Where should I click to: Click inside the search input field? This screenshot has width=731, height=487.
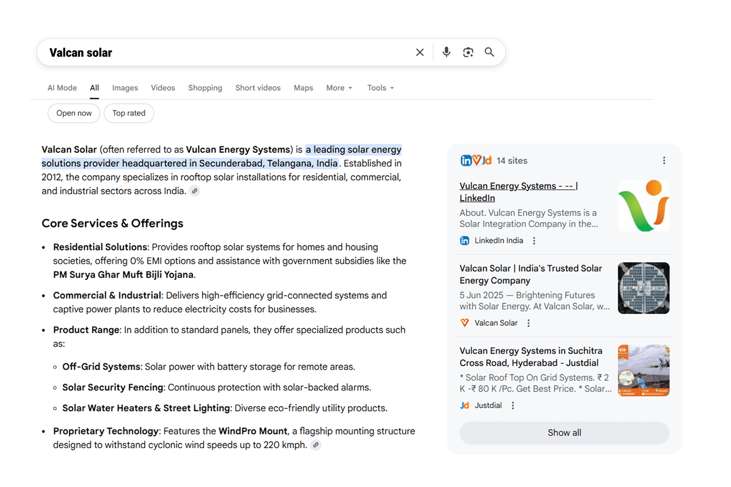pos(212,52)
